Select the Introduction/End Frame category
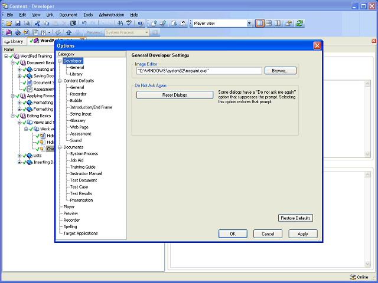 click(x=91, y=107)
